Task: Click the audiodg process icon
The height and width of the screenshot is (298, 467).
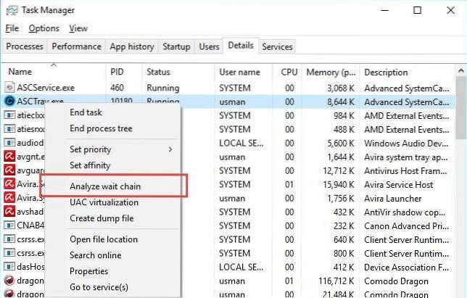Action: pos(10,143)
